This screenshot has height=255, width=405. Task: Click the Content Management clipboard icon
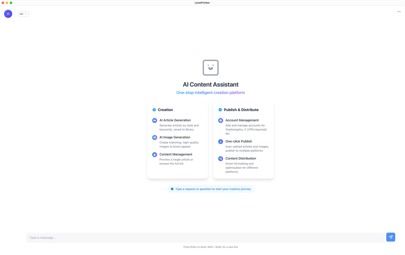154,155
